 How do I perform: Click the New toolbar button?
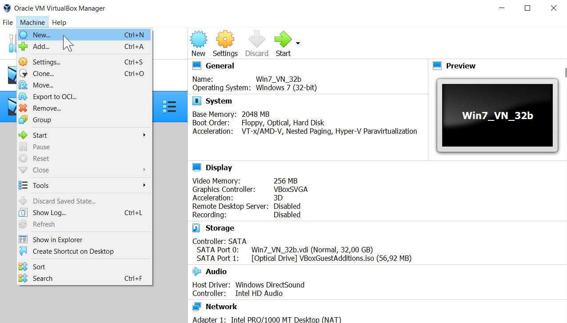click(199, 44)
